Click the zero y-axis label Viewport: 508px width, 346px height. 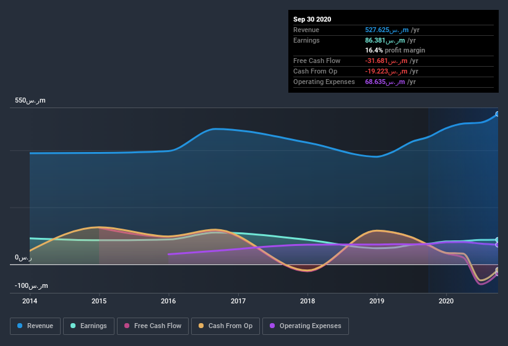[x=24, y=258]
